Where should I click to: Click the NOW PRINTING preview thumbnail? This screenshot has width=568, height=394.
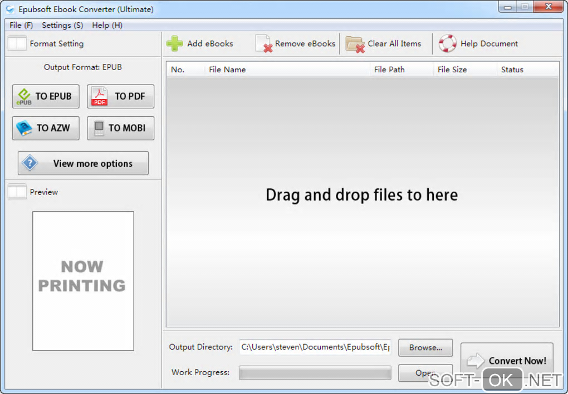coord(84,281)
